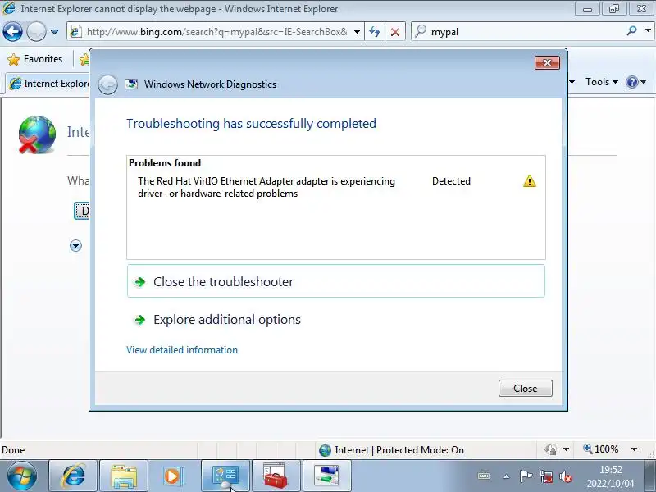
Task: Go back using Internet Explorer back arrow
Action: (x=12, y=31)
